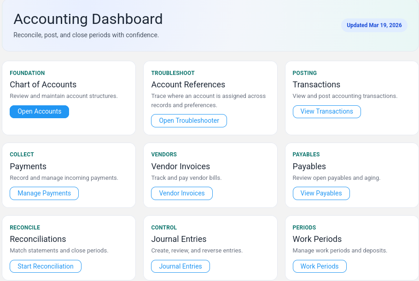The height and width of the screenshot is (281, 419).
Task: Click the Vendor Invoices card heading
Action: (180, 166)
